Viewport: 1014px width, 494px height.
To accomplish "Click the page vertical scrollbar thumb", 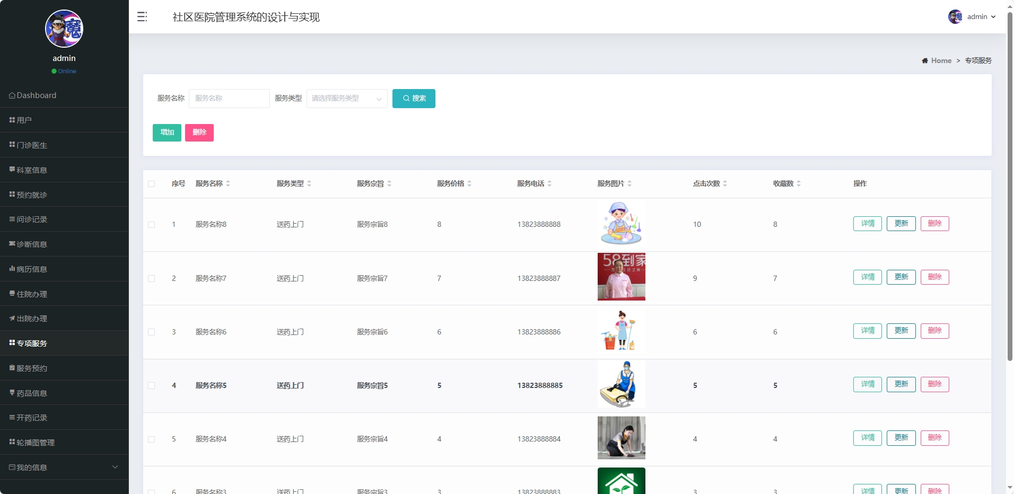I will tap(1010, 186).
